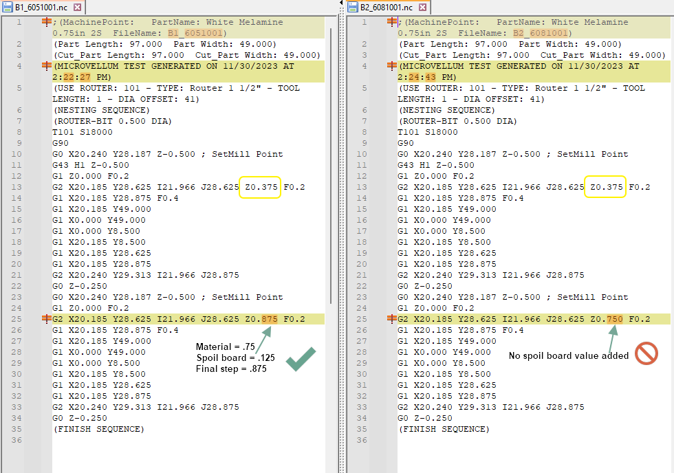Click the changed value 875 in left line 25
Screen dimensions: 674x473
point(270,319)
